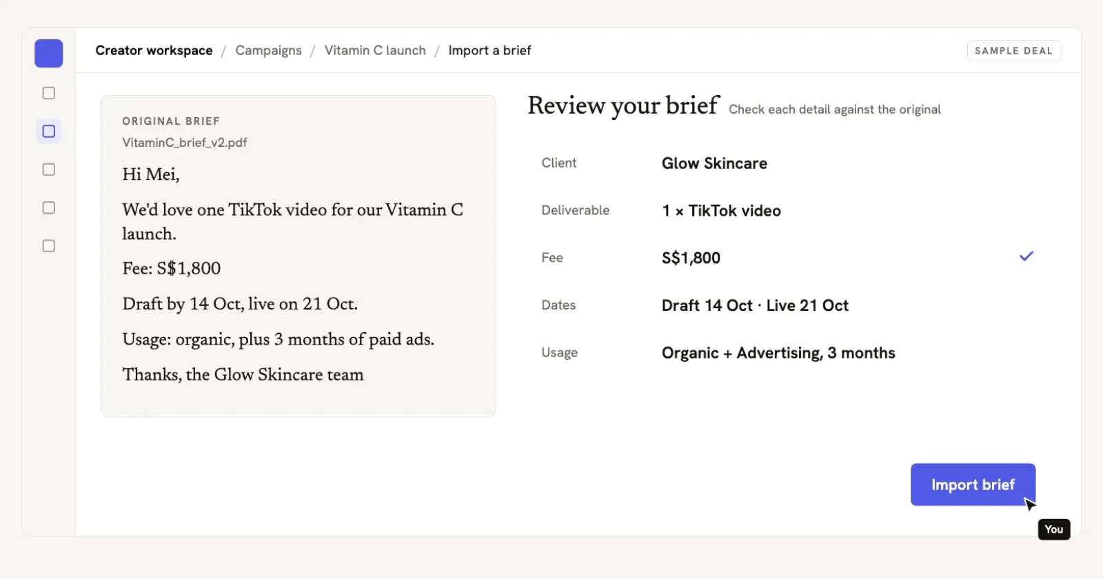Click the Review your brief heading
Viewport: 1103px width, 579px height.
[x=624, y=105]
